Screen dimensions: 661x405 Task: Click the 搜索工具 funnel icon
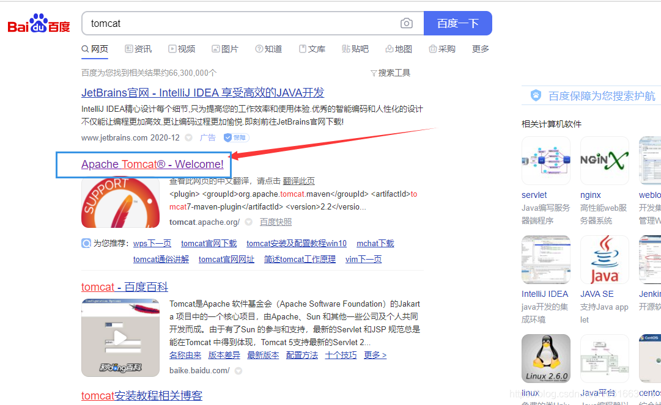click(374, 73)
